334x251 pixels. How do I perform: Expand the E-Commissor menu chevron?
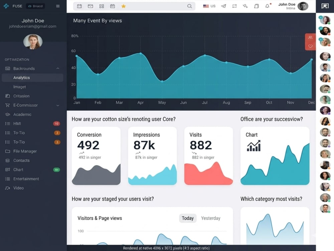pos(58,105)
